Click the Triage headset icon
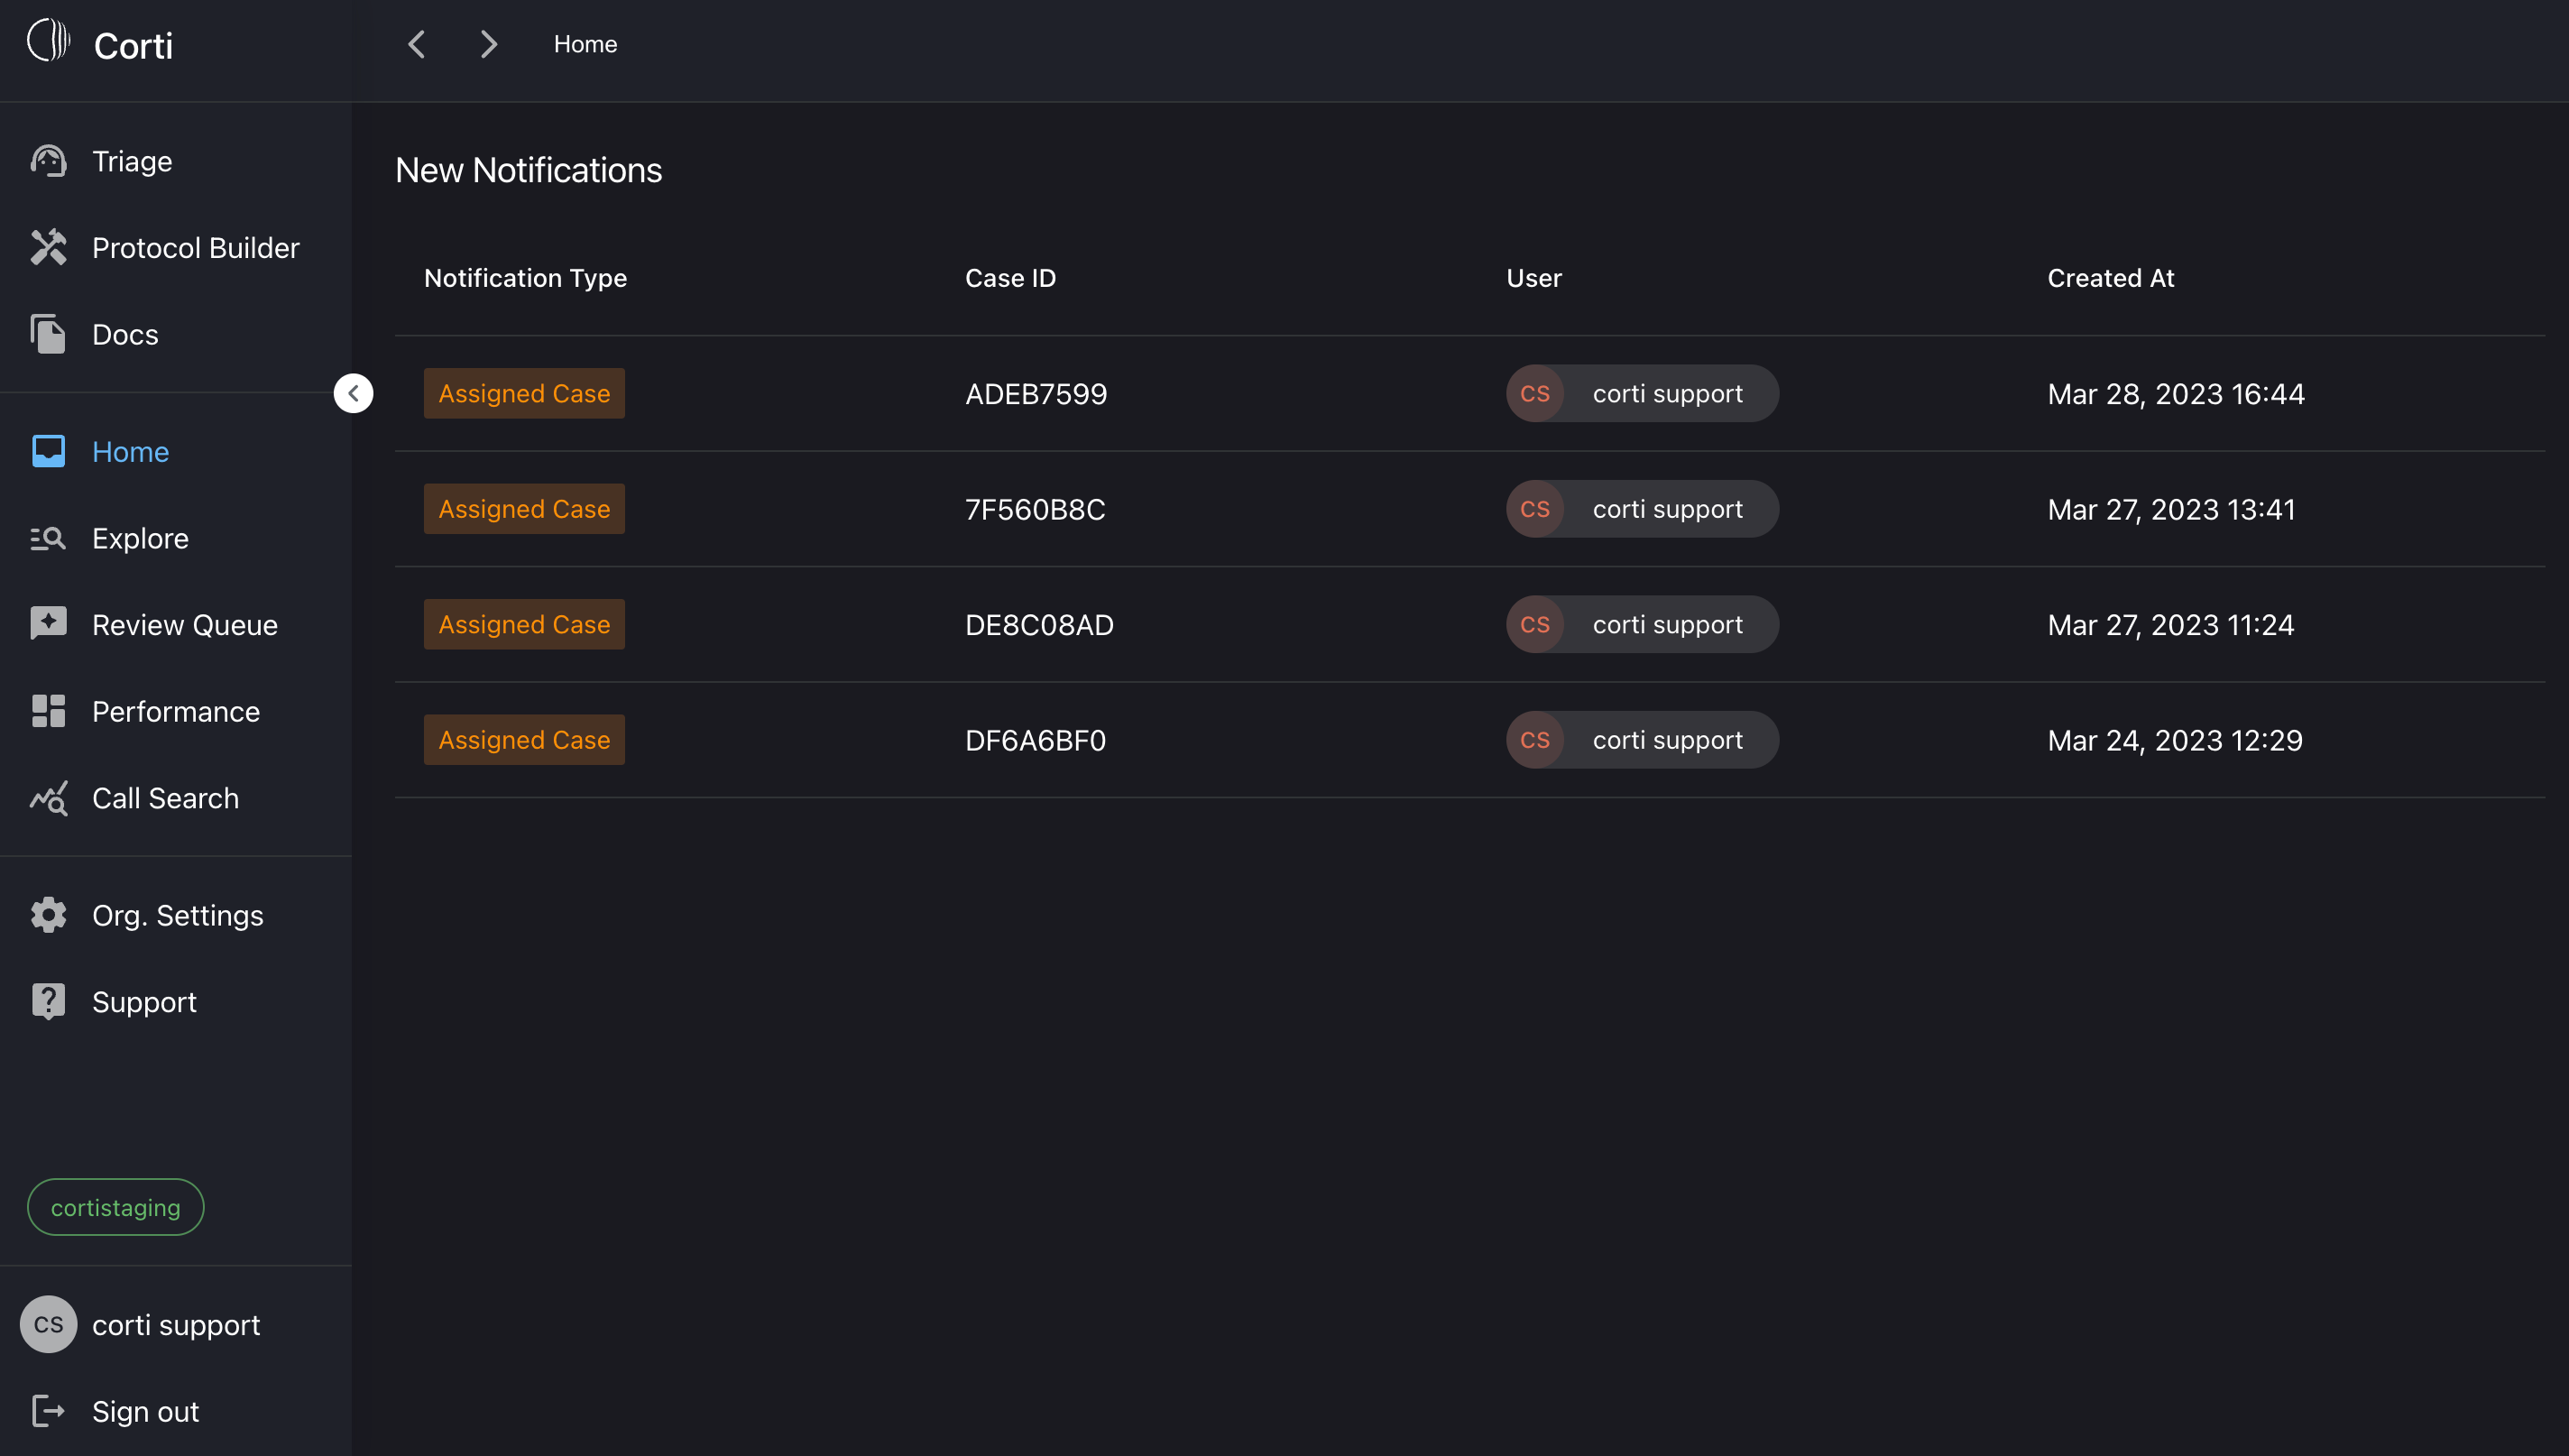The height and width of the screenshot is (1456, 2569). 48,161
